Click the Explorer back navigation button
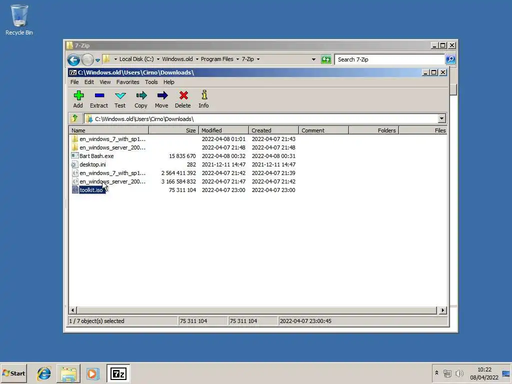Image resolution: width=512 pixels, height=384 pixels. [74, 60]
